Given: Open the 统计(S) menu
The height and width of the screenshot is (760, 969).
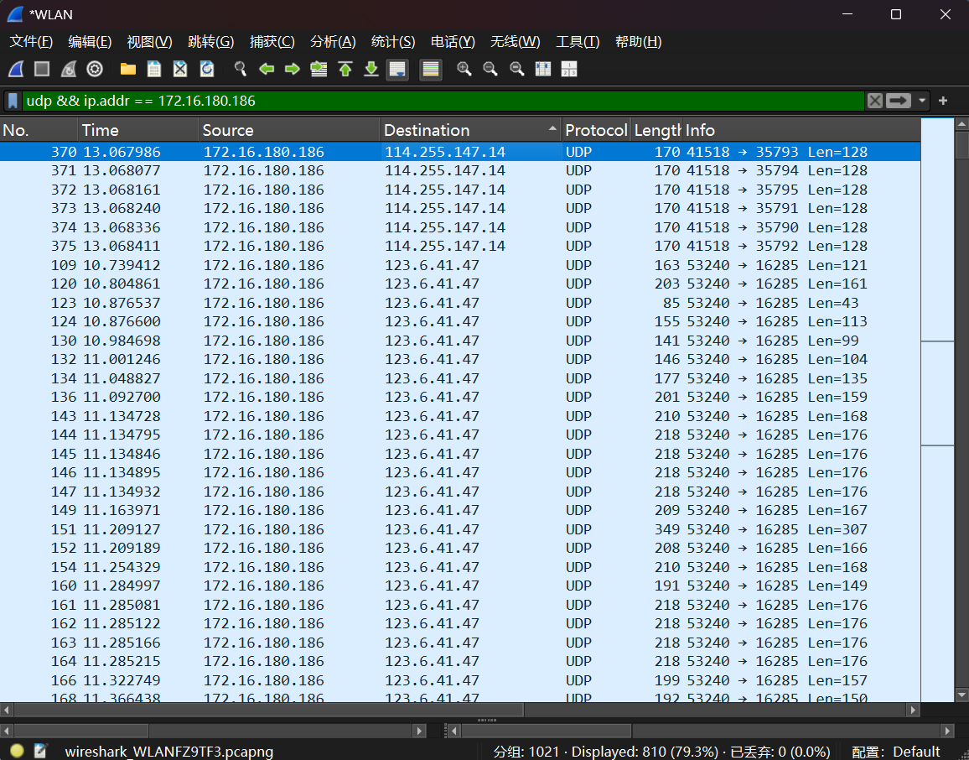Looking at the screenshot, I should point(393,42).
